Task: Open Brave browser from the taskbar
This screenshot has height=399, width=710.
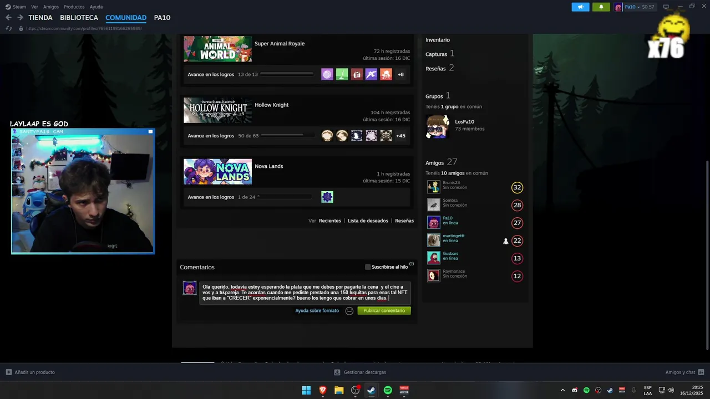Action: 323,390
